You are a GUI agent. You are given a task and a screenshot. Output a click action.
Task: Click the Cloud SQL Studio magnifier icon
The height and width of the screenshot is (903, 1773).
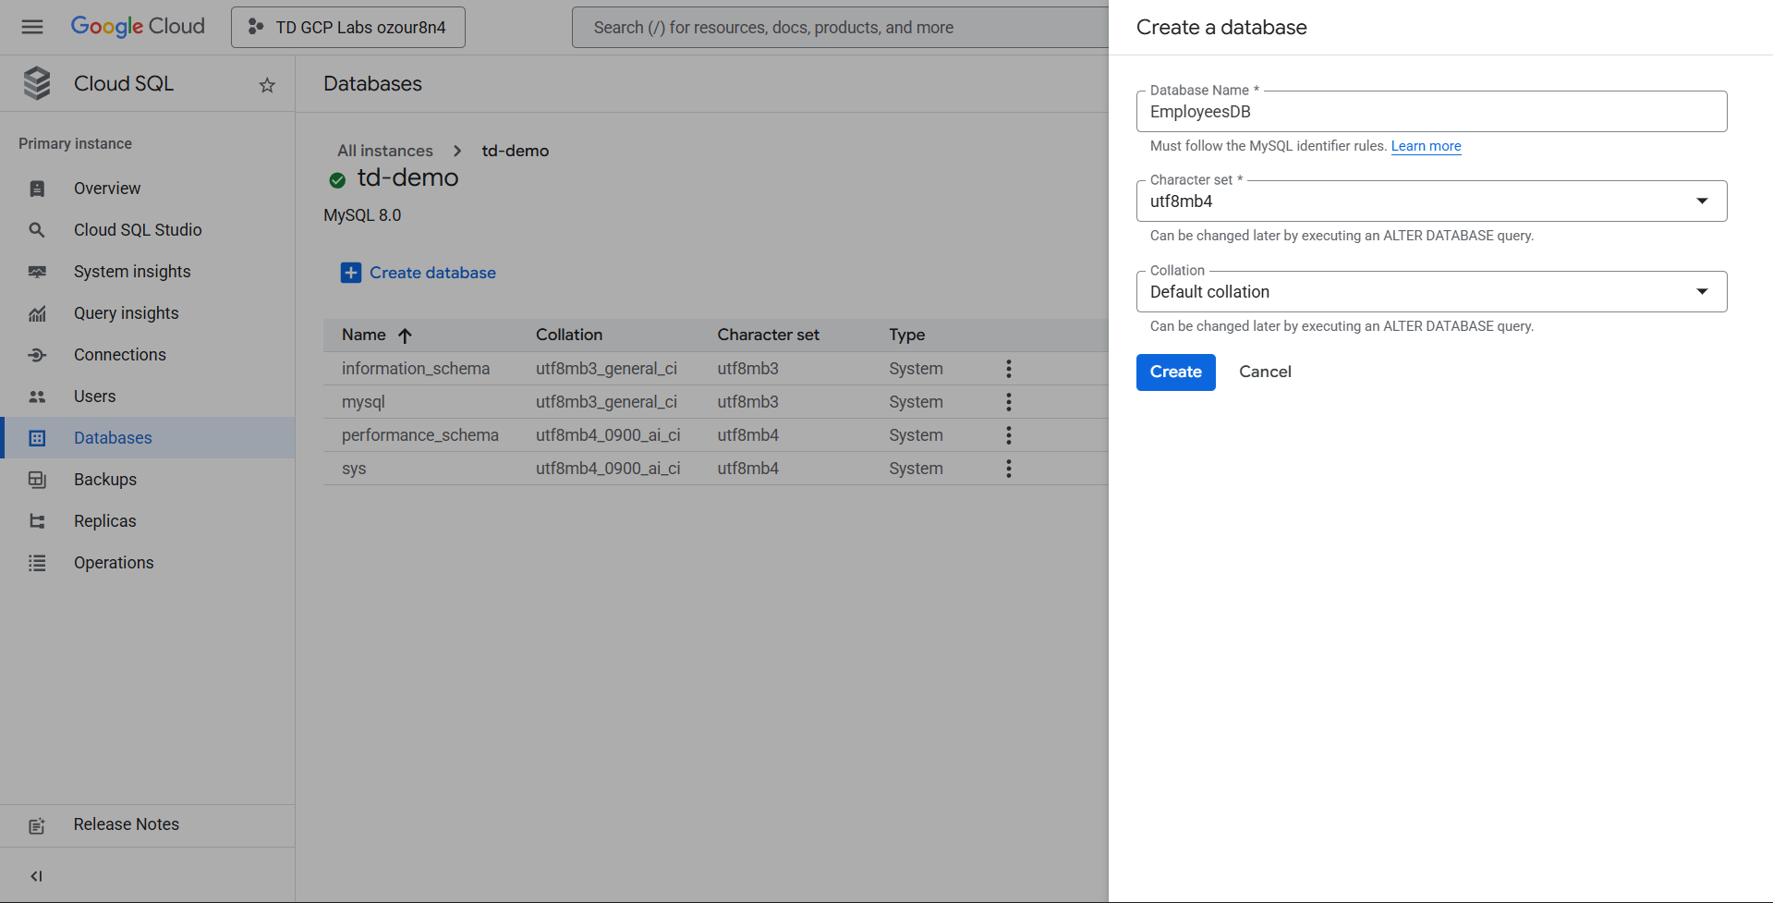click(37, 230)
